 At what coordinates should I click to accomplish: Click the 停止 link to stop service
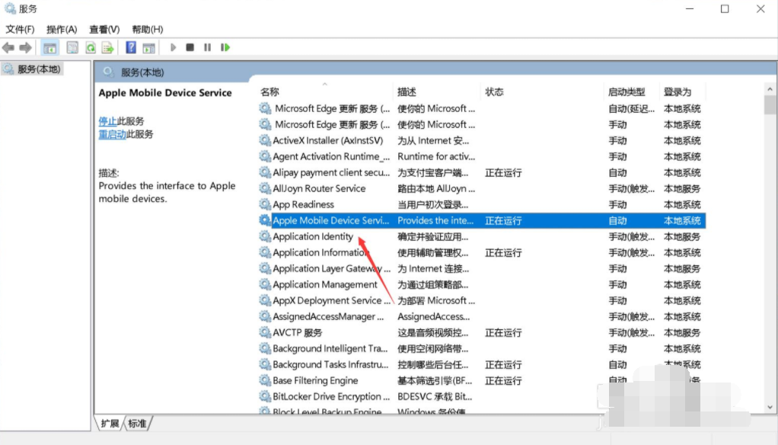pos(107,121)
